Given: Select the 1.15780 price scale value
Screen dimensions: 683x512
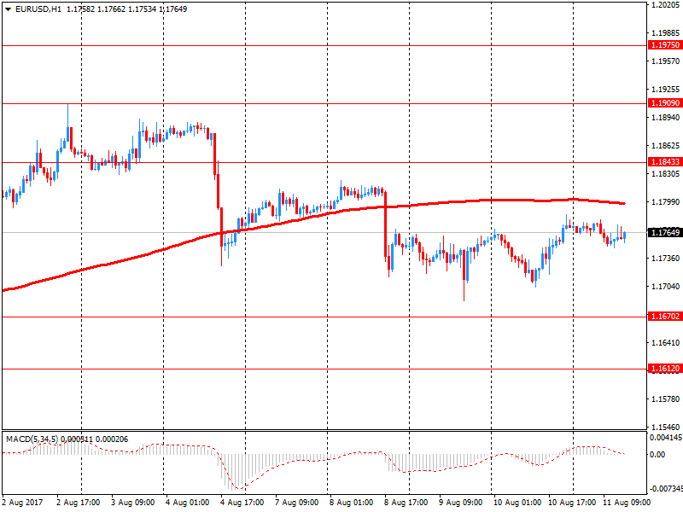Looking at the screenshot, I should point(666,399).
